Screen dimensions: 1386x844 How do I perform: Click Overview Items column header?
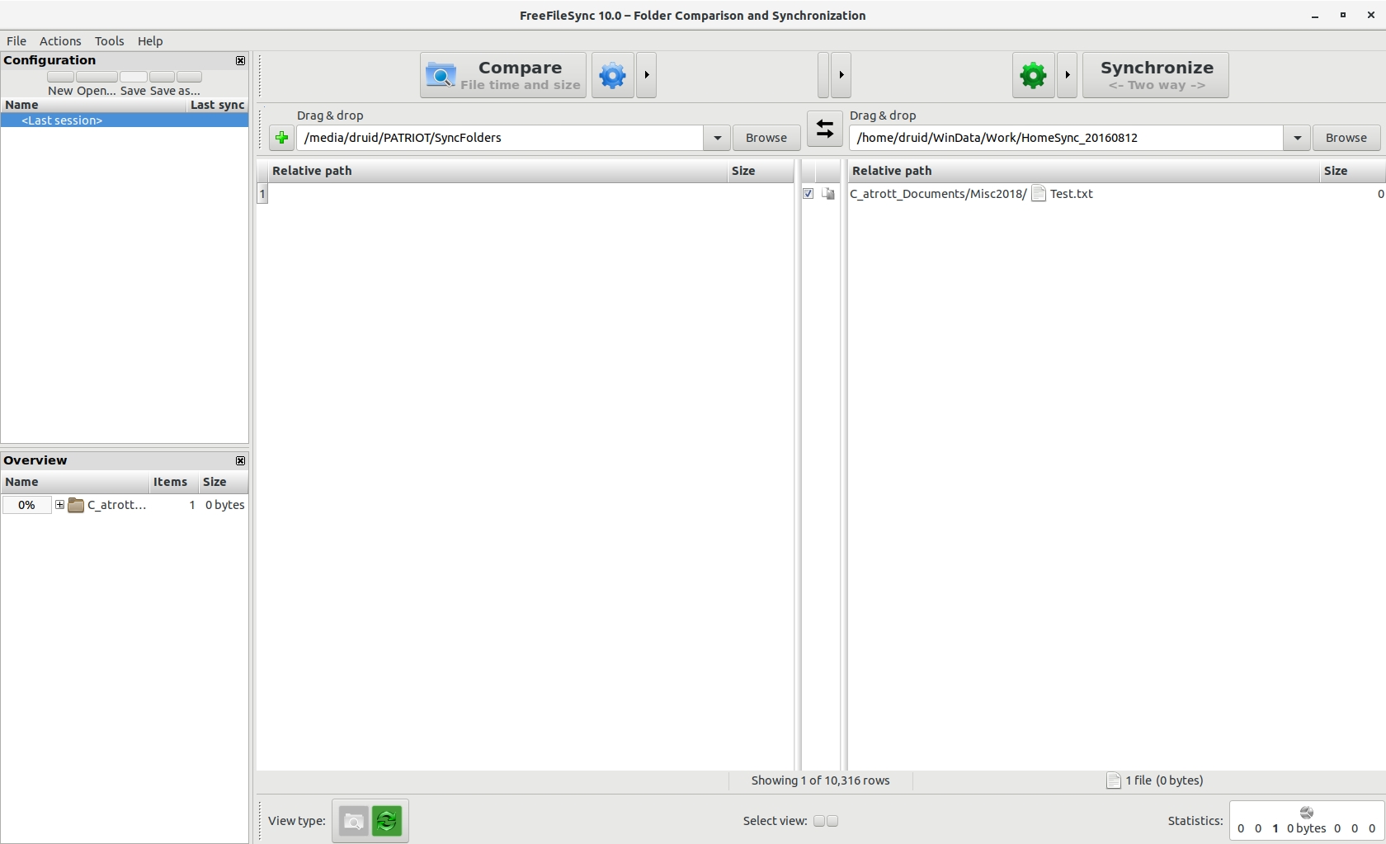click(x=173, y=482)
